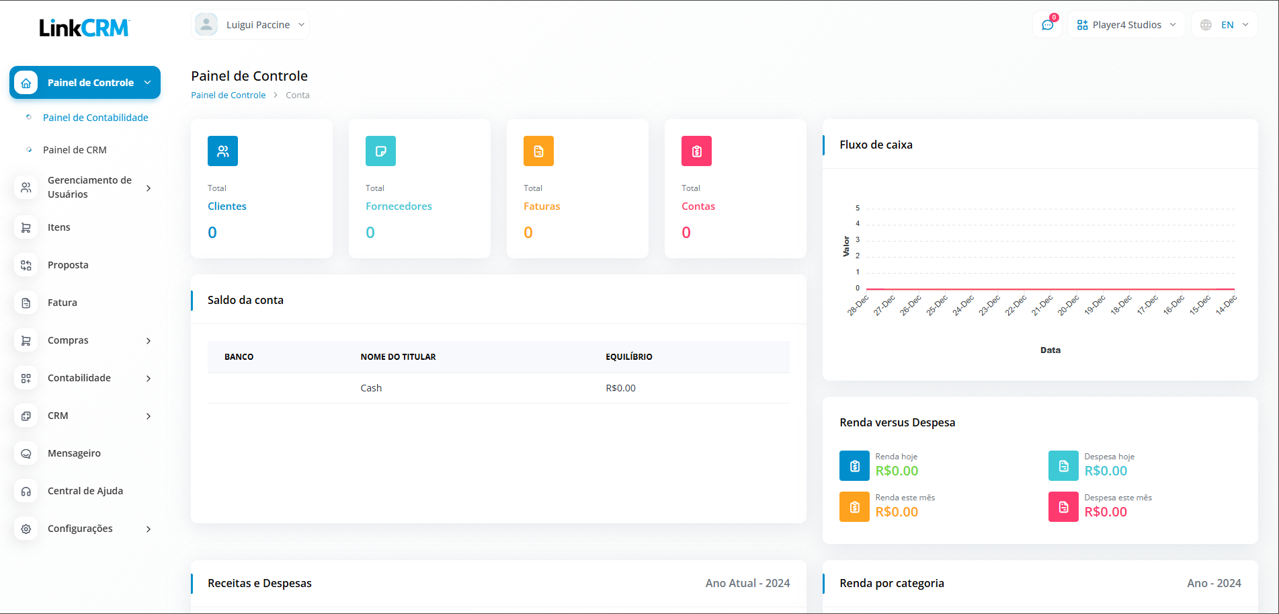Click the blue Renda hoje icon
The image size is (1279, 614).
(x=854, y=465)
